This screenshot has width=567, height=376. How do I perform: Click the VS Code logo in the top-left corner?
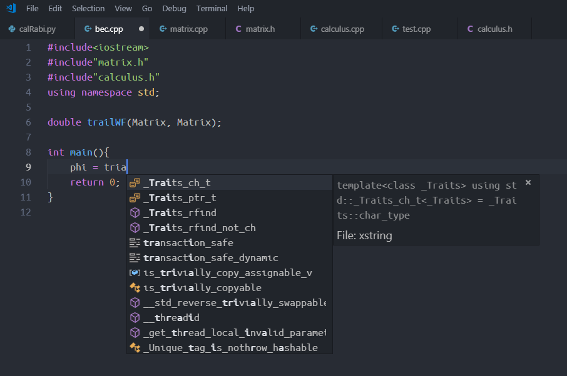(10, 9)
